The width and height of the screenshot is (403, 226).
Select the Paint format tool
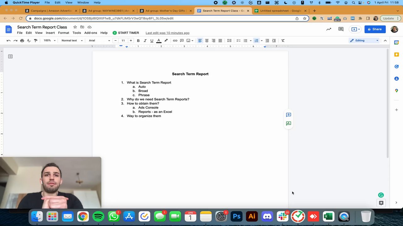(x=36, y=40)
